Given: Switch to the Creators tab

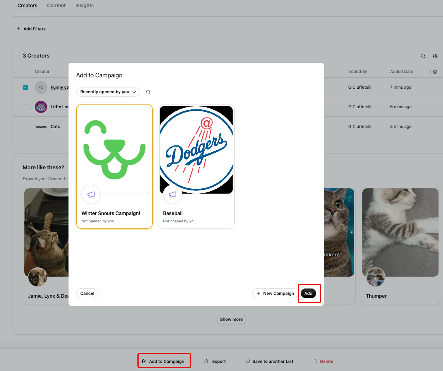Looking at the screenshot, I should pos(28,6).
